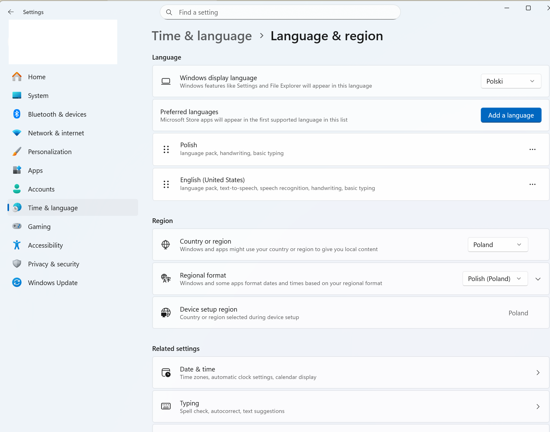Click the Windows Update sync icon

pyautogui.click(x=17, y=283)
